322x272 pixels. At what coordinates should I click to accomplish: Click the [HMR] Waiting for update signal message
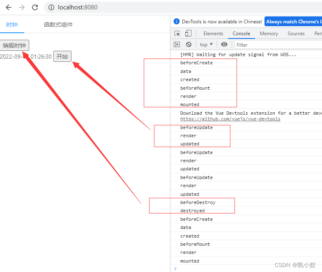(238, 54)
